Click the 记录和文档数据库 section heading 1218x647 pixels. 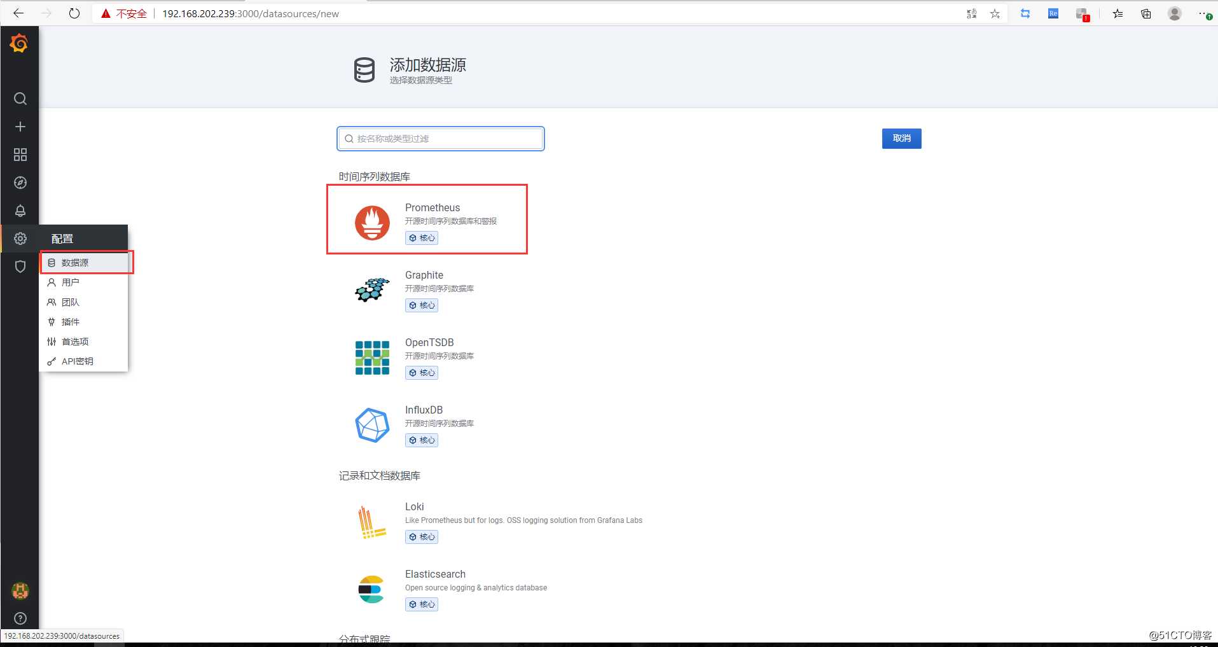pyautogui.click(x=380, y=475)
